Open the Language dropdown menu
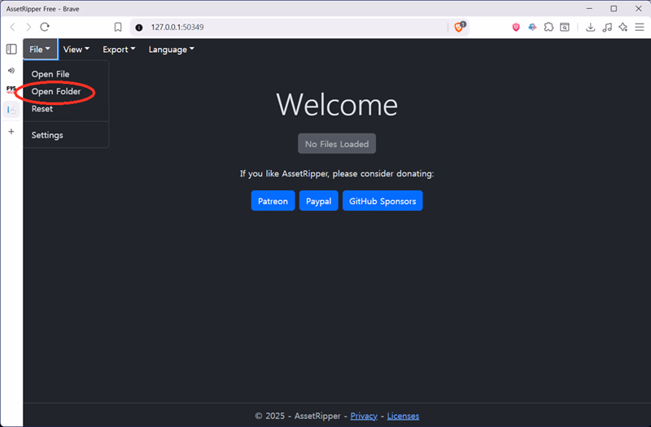This screenshot has height=427, width=651. click(x=171, y=50)
